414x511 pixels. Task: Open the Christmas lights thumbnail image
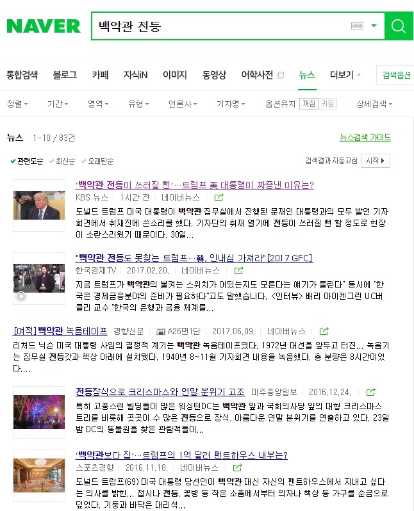[x=39, y=412]
